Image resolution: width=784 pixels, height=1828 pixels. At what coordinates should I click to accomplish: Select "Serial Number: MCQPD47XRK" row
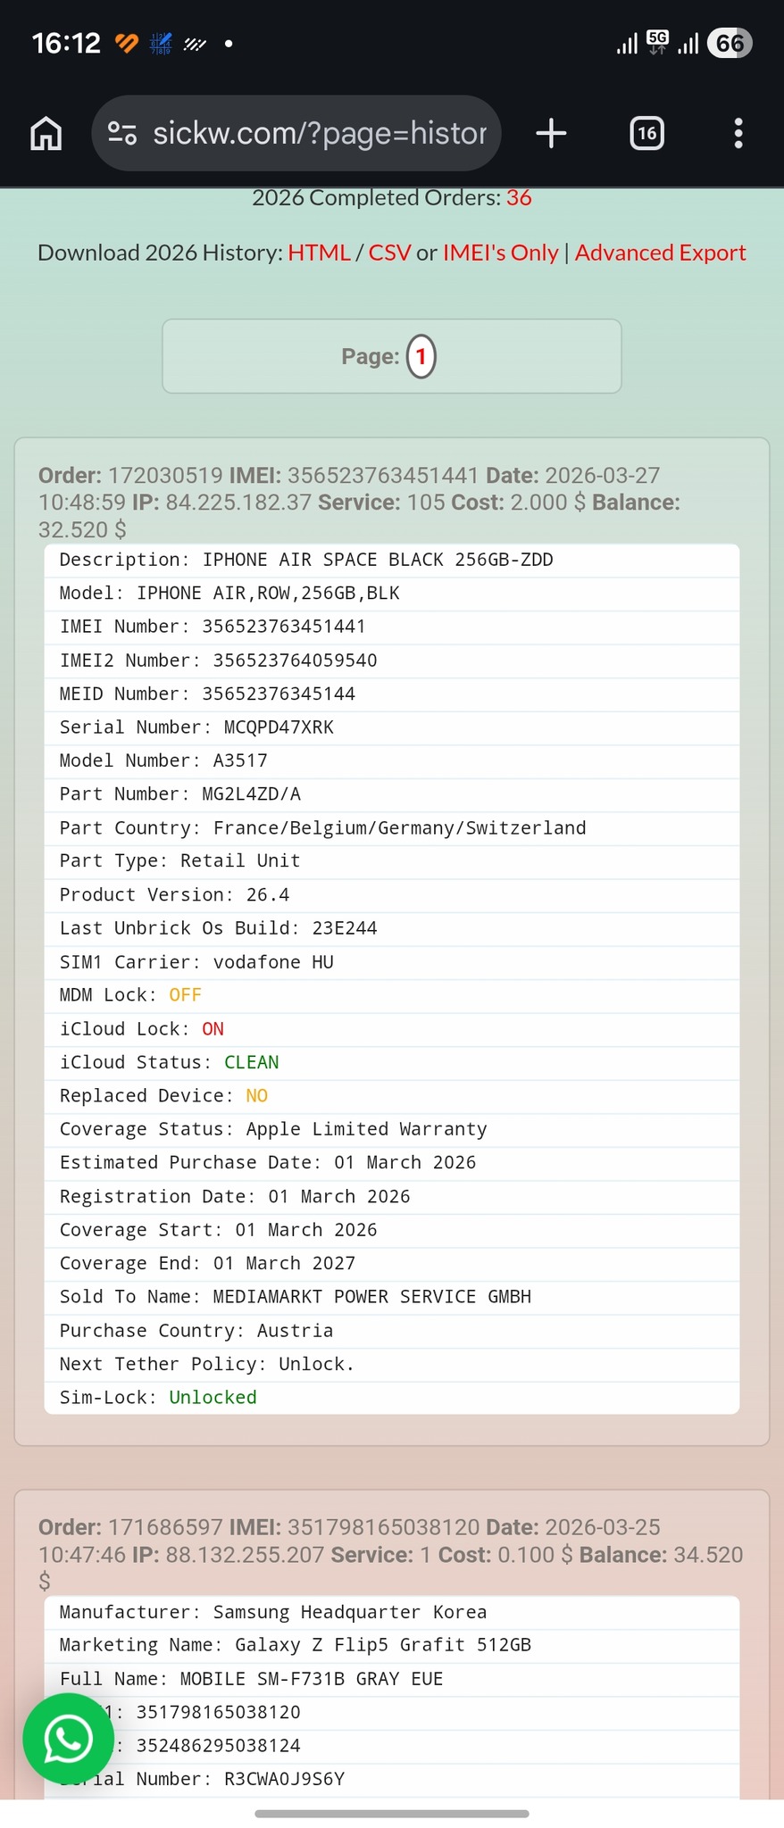392,727
